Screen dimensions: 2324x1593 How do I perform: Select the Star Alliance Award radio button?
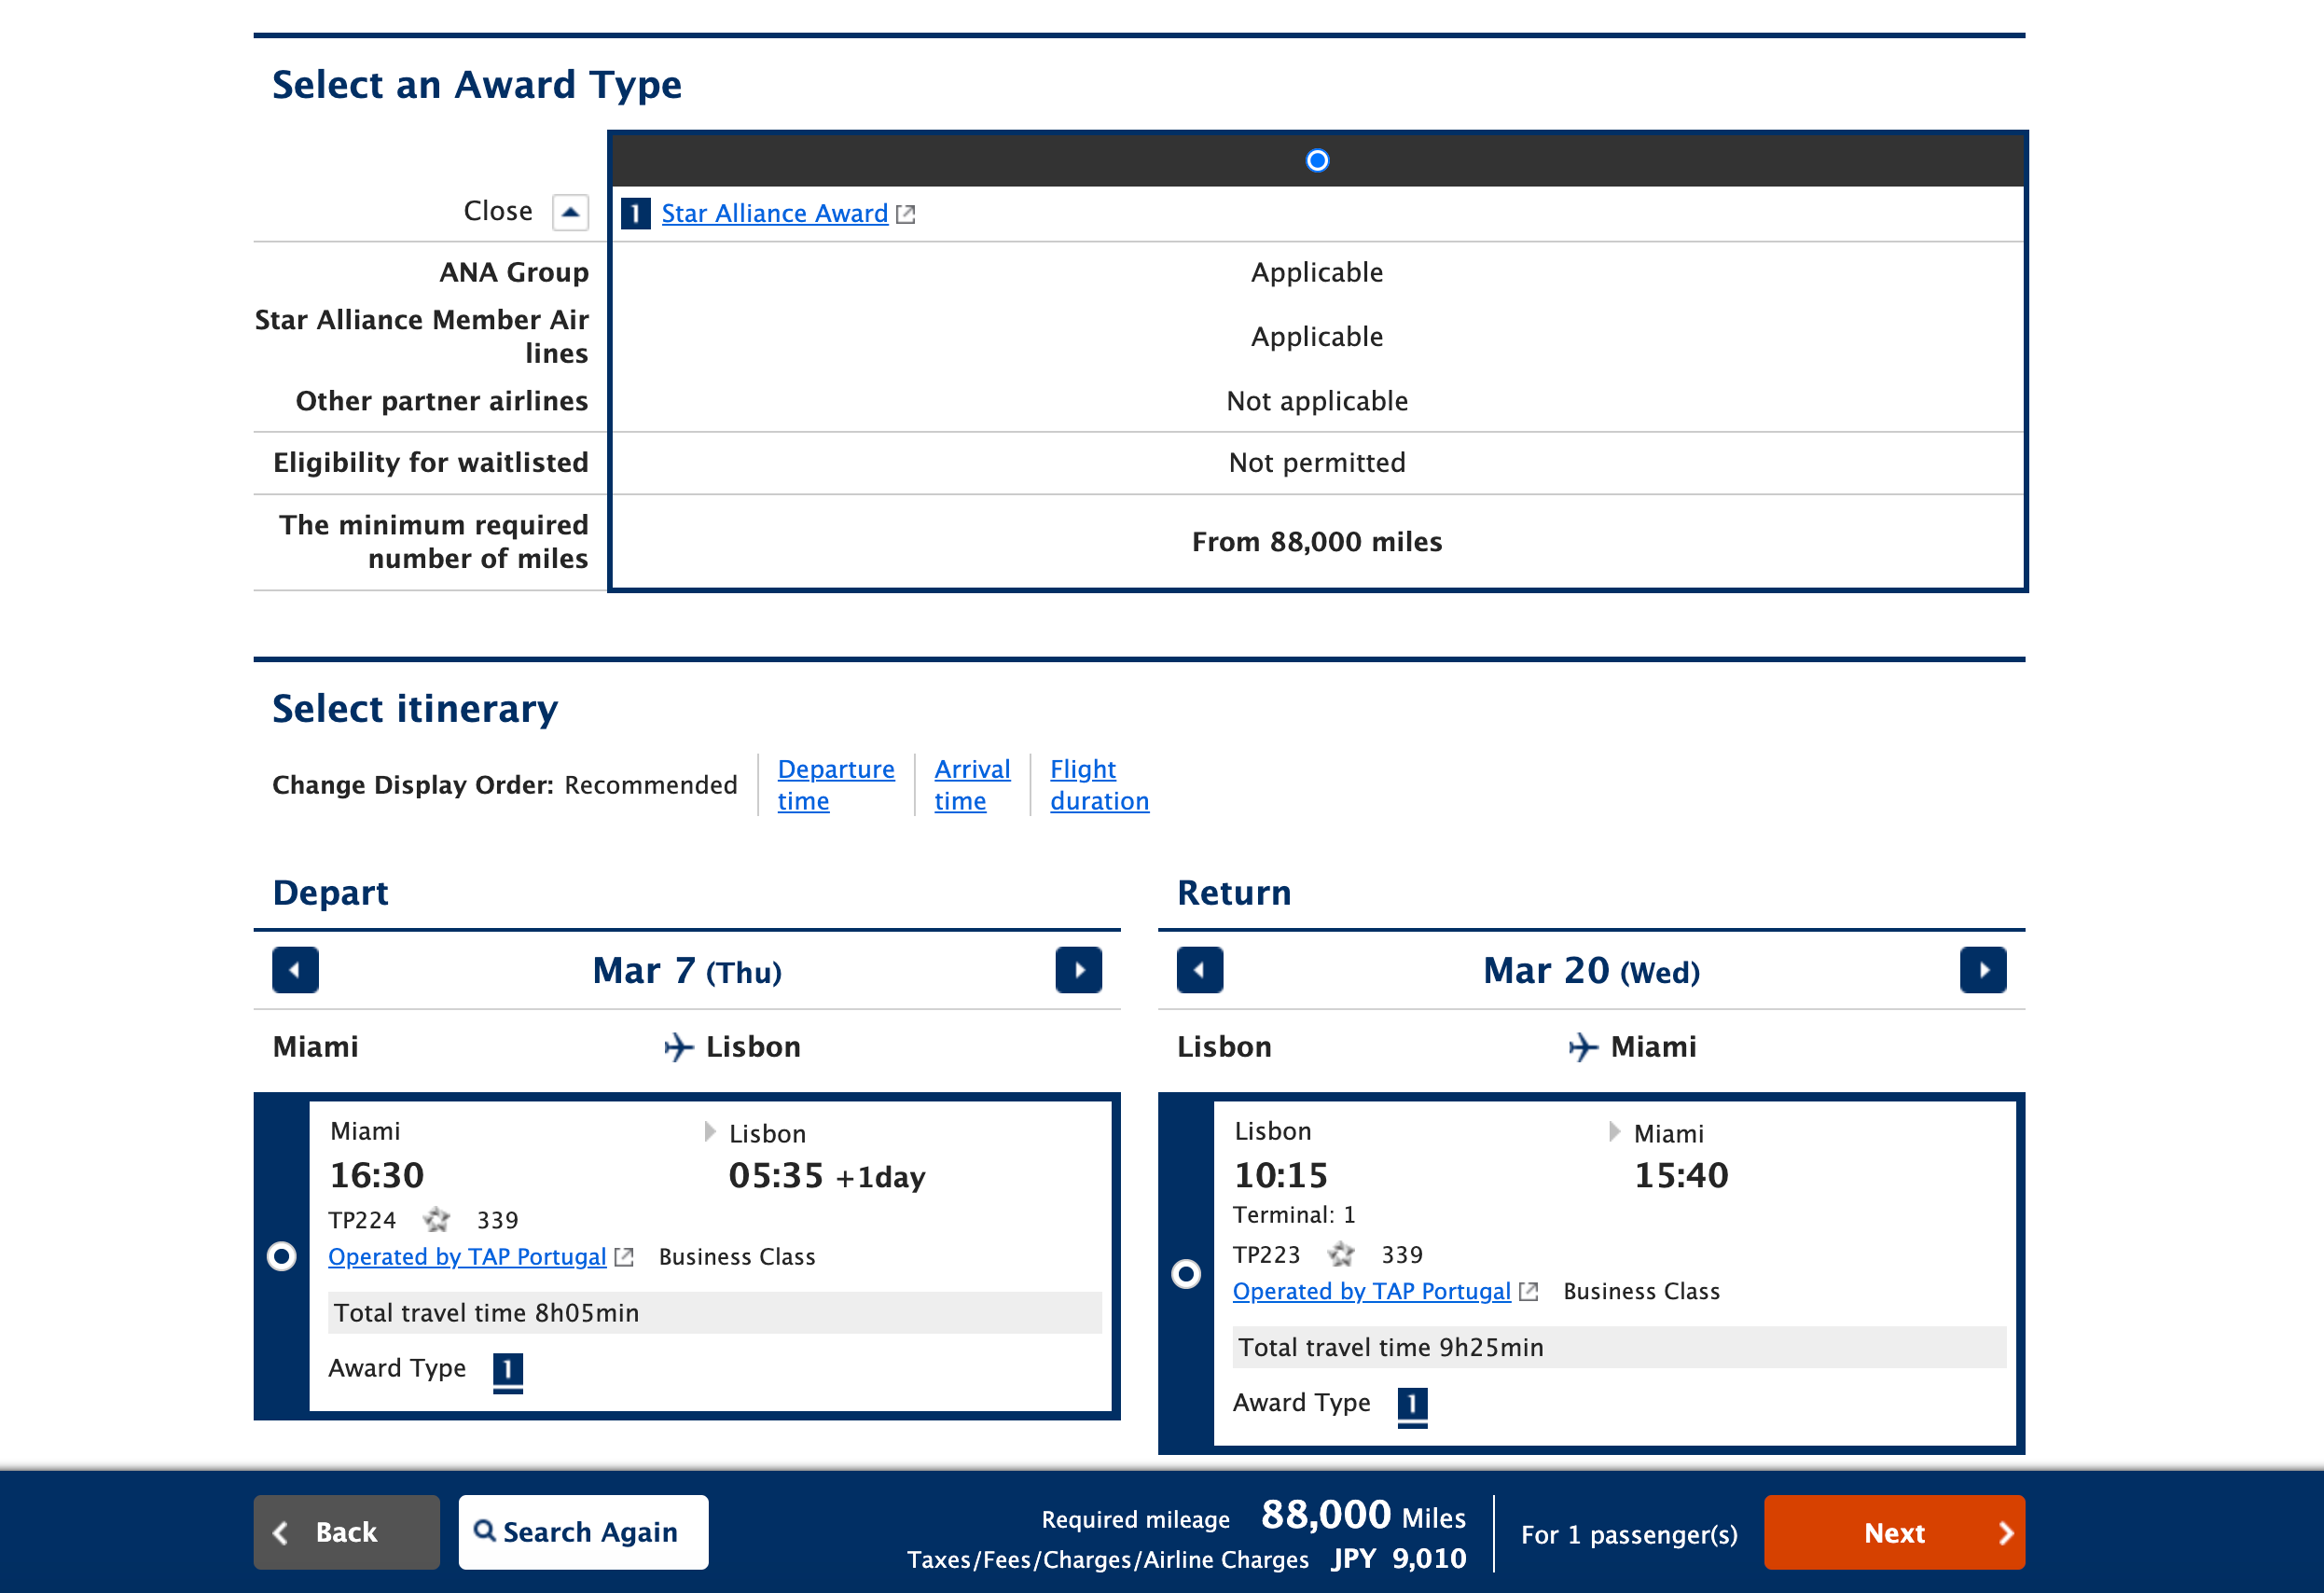(1317, 160)
